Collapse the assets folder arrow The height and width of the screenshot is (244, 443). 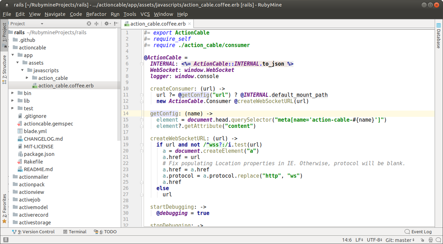point(18,63)
